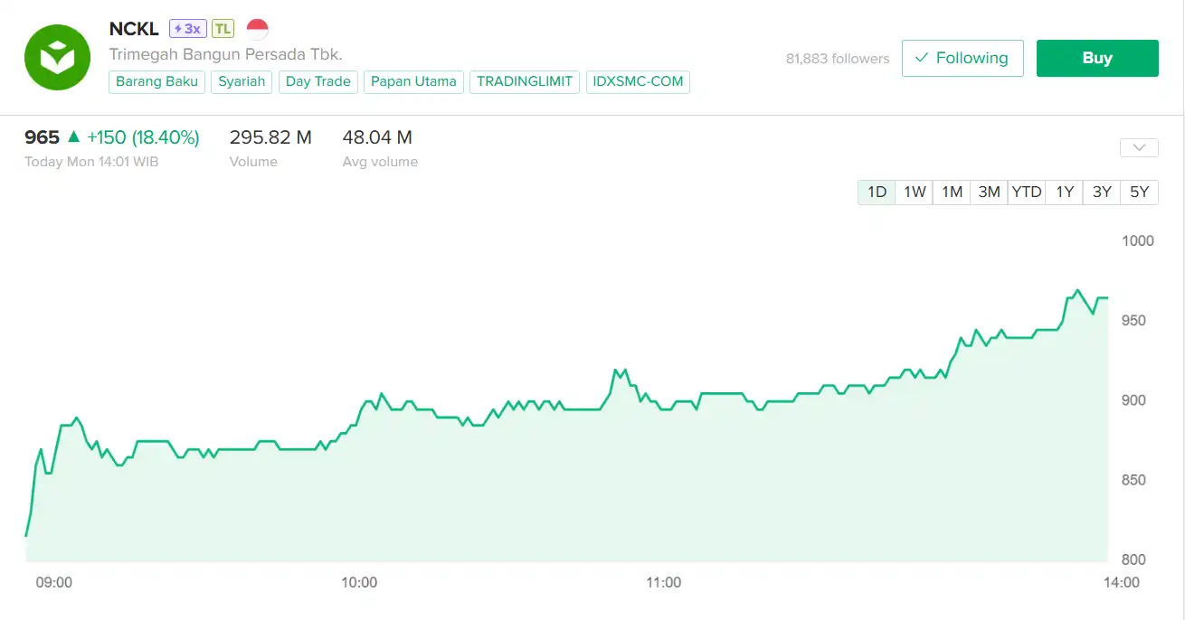Click the green up-arrow price change indicator
This screenshot has height=620, width=1185.
click(74, 137)
